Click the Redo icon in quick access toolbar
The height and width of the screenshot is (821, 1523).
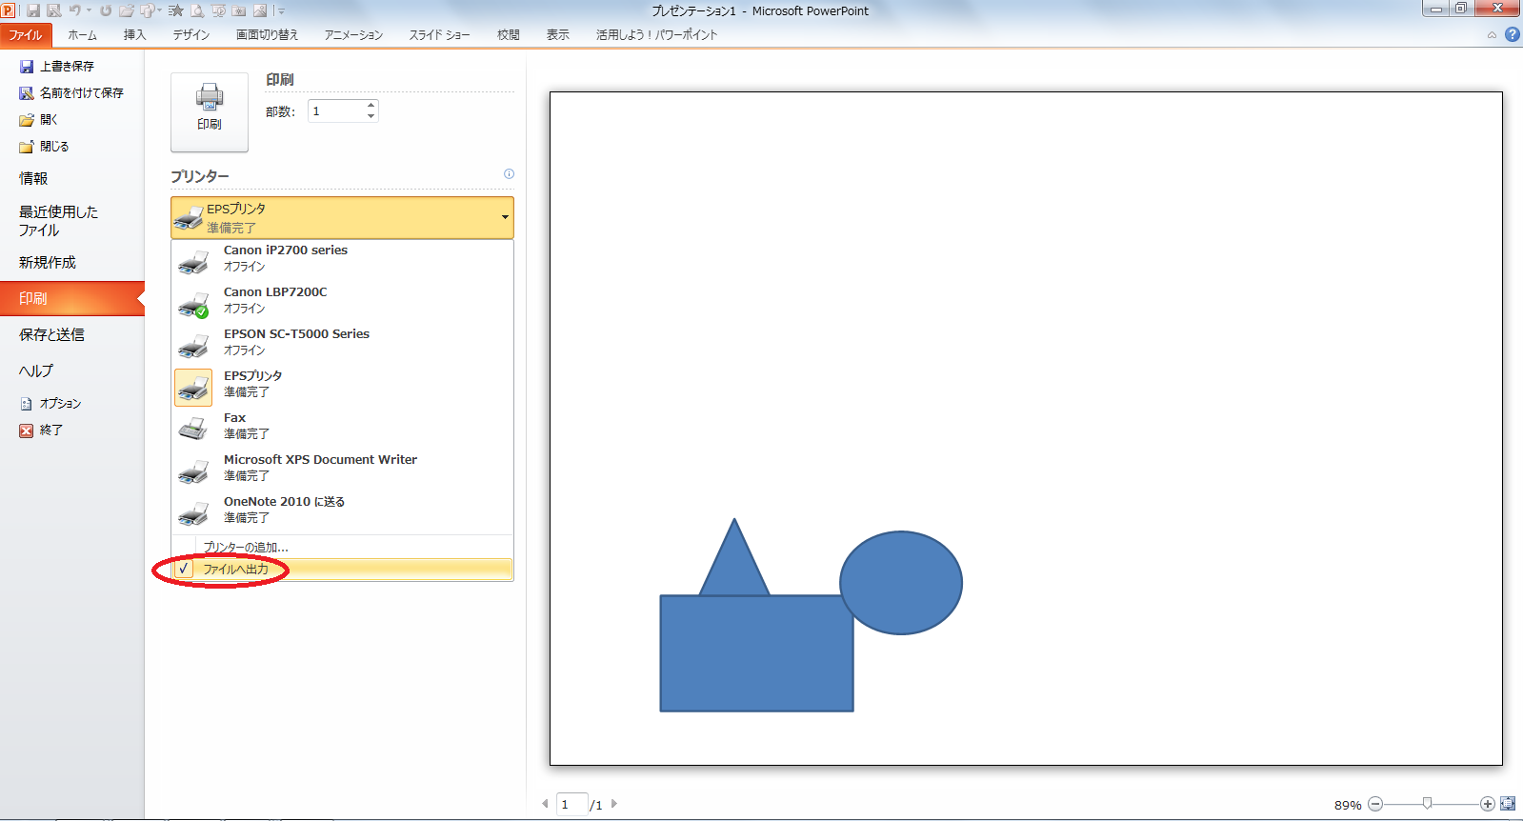(x=105, y=10)
